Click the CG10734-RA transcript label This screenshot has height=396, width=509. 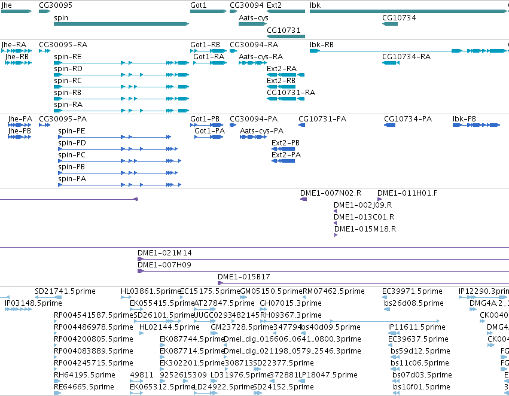click(x=406, y=57)
